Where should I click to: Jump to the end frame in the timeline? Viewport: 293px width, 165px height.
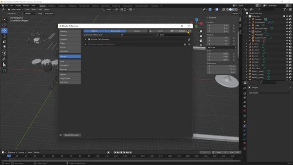(x=130, y=152)
